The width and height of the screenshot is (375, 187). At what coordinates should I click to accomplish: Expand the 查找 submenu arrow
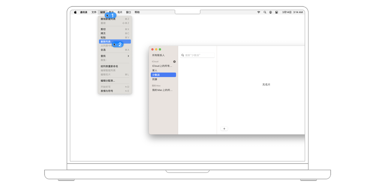point(128,56)
